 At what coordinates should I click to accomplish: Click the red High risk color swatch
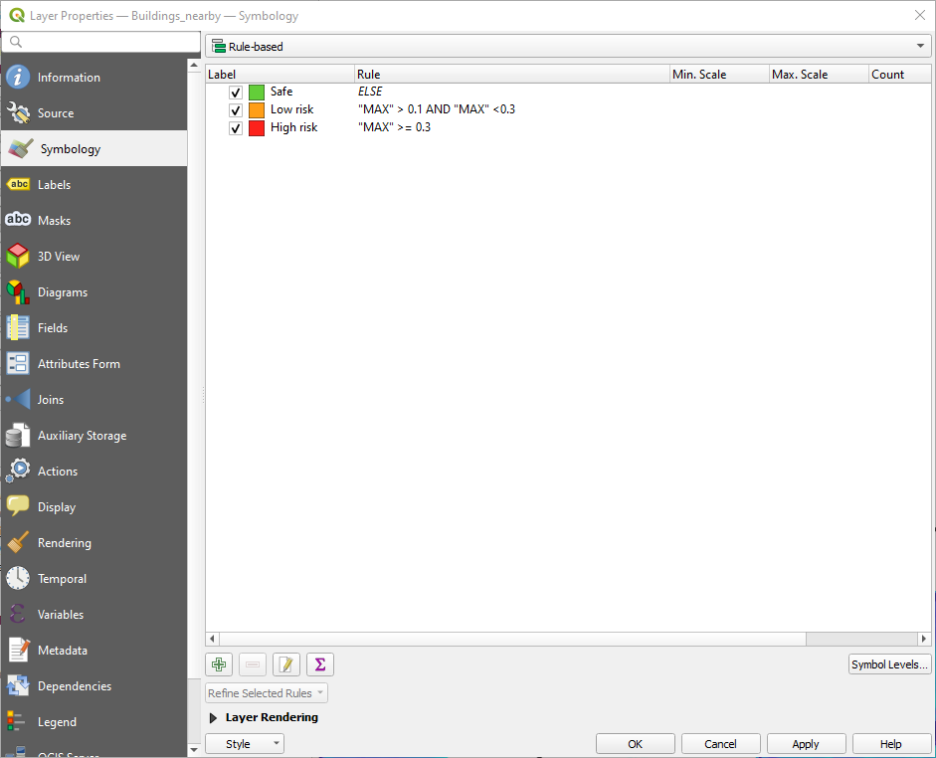pos(257,128)
